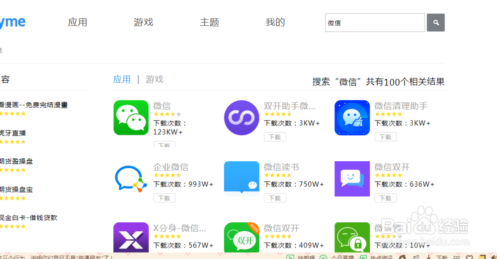Screen dimensions: 497x259
Task: Open sidebar item 看漫画--免费完结漫畫
Action: click(x=34, y=105)
